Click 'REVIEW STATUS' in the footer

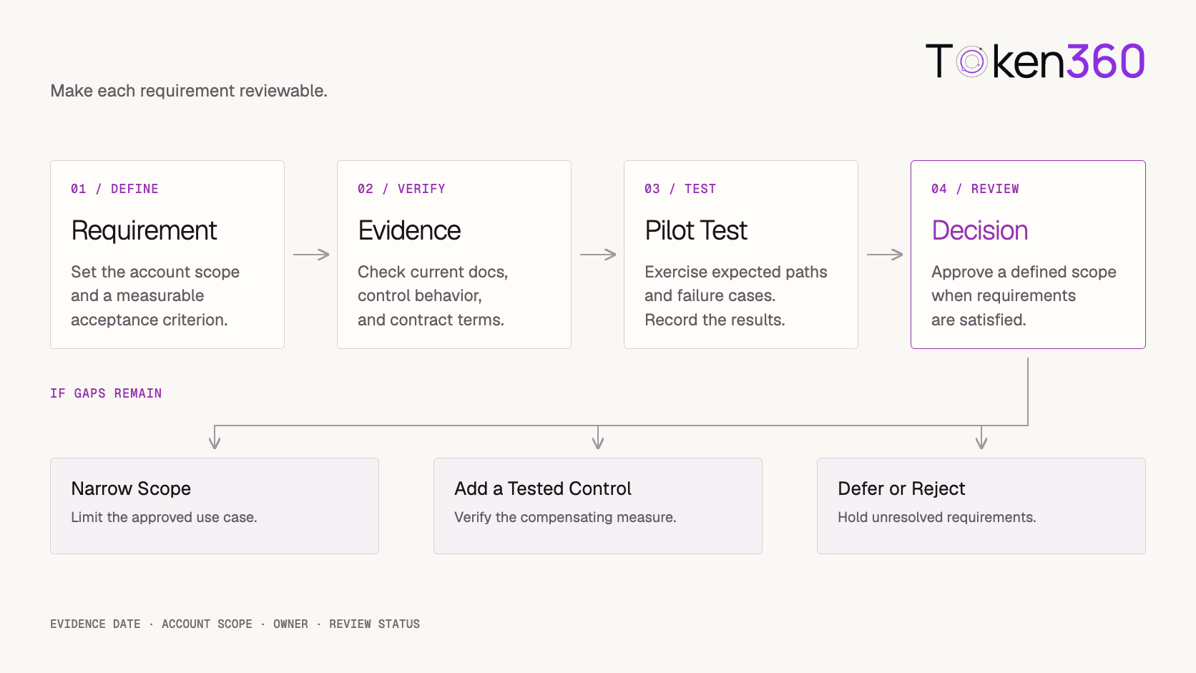(374, 624)
